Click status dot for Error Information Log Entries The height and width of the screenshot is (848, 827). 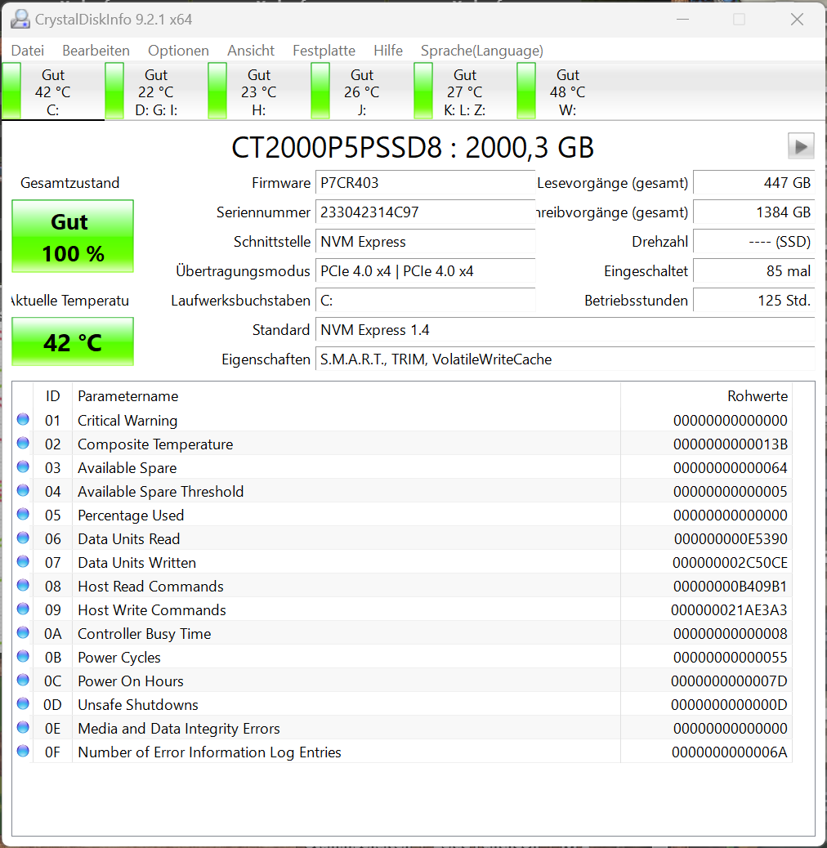[x=23, y=752]
